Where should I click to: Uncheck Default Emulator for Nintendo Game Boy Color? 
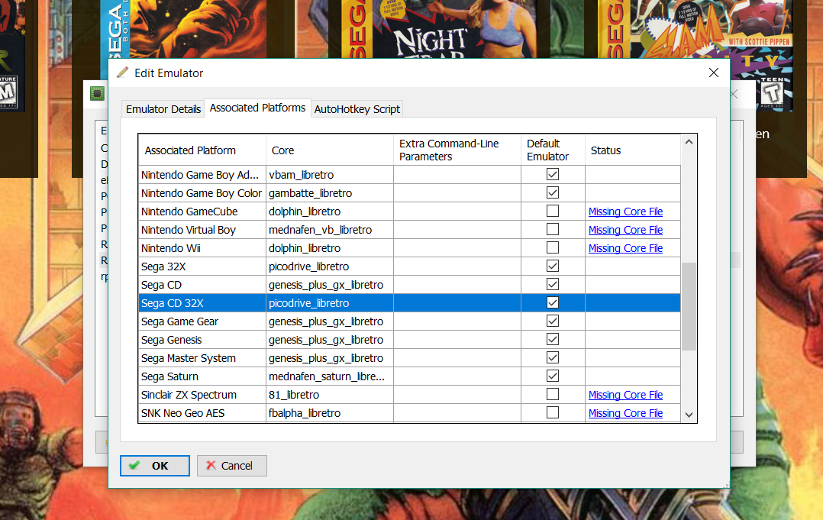pos(552,192)
